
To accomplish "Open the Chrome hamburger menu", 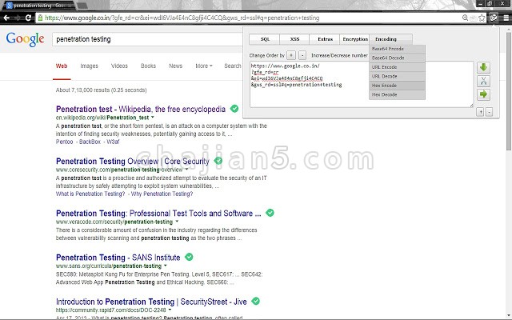I will tap(506, 18).
